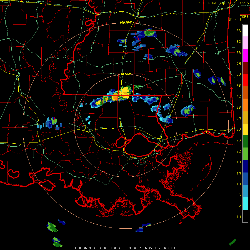Click the "54" legend value

(239, 63)
